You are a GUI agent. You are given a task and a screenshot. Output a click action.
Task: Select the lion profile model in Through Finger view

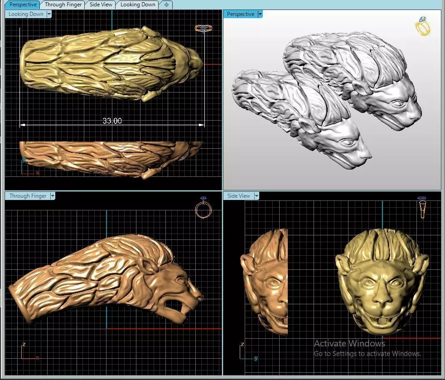pyautogui.click(x=106, y=280)
